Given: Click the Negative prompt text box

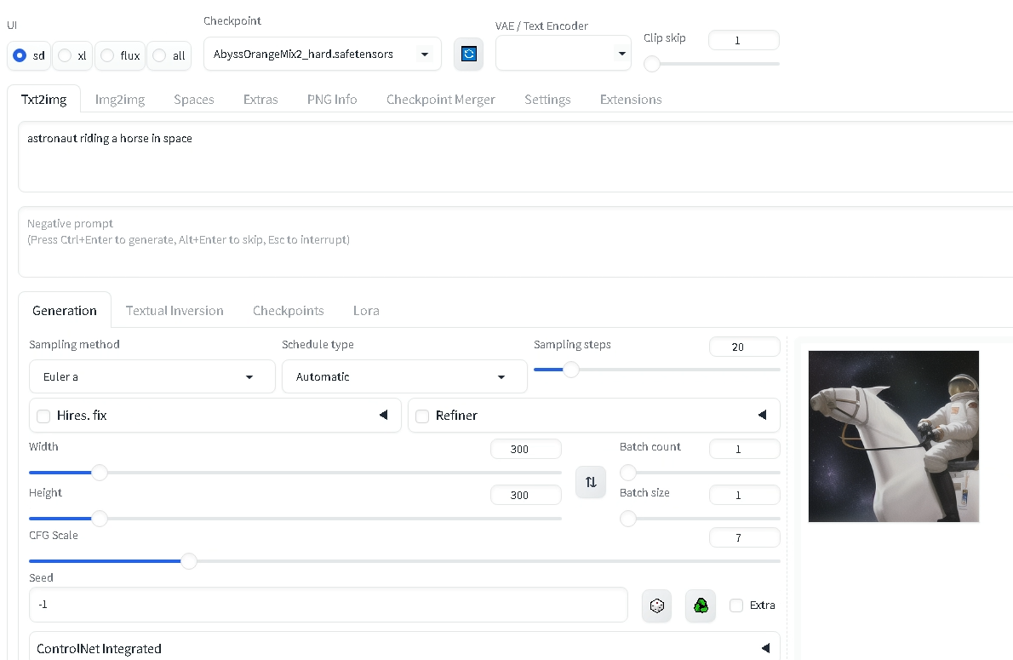Looking at the screenshot, I should tap(517, 243).
